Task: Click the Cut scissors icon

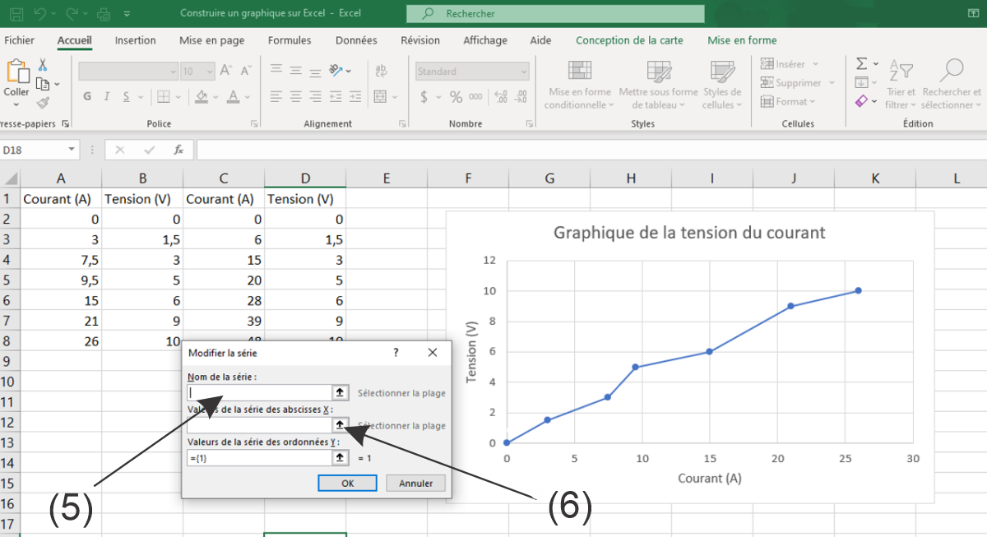Action: click(x=43, y=65)
